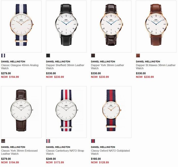This screenshot has height=167, width=178.
Task: Open Classic Canterbury NATO watch image
Action: click(66, 112)
